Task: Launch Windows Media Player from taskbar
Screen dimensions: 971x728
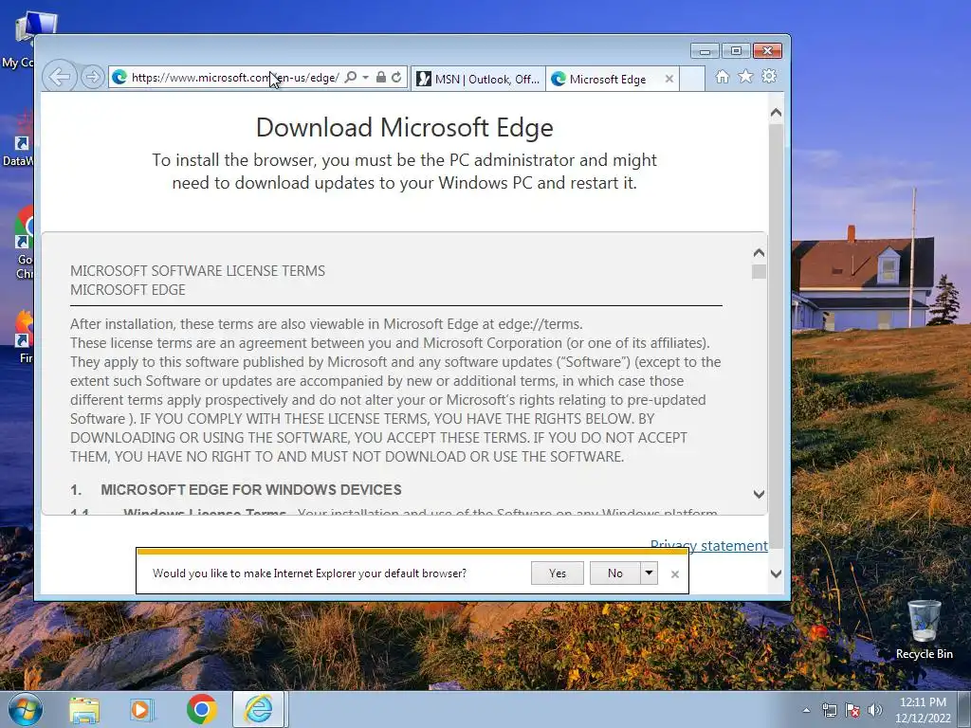Action: (142, 710)
